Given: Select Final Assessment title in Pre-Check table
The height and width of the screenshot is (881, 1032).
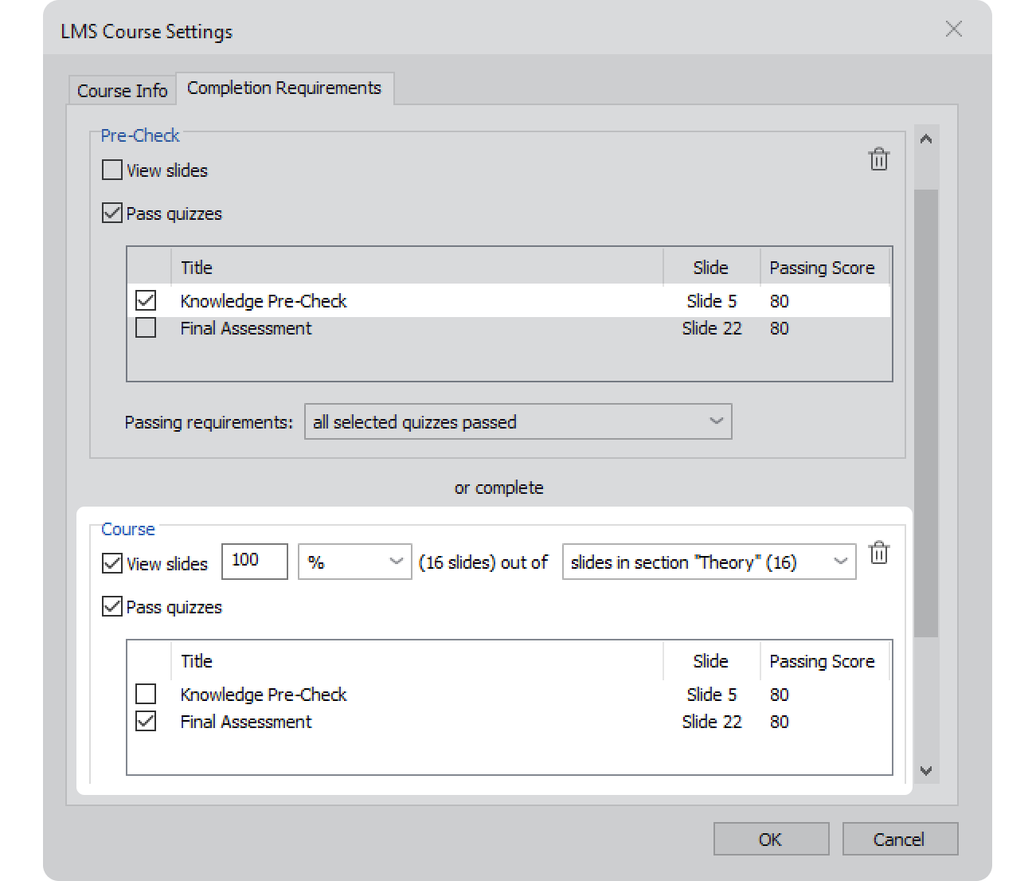Looking at the screenshot, I should (246, 328).
